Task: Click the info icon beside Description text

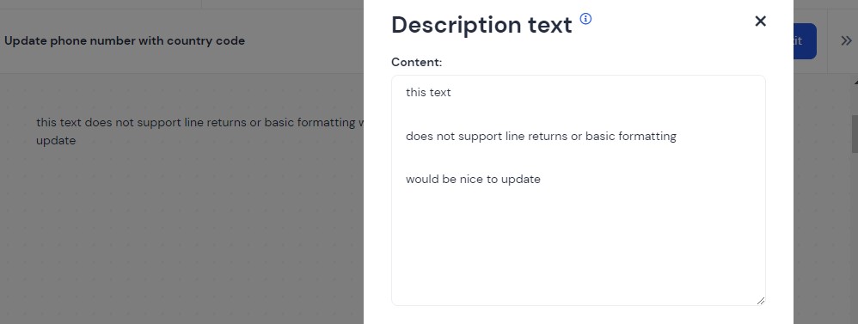Action: pyautogui.click(x=585, y=19)
